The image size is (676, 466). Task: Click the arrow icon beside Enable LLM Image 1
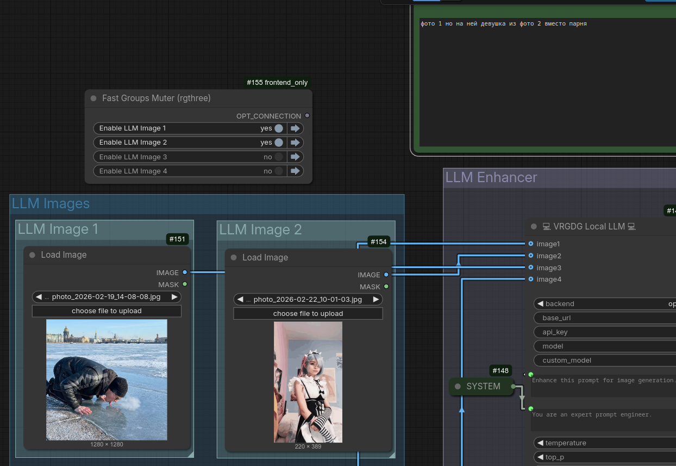tap(295, 128)
